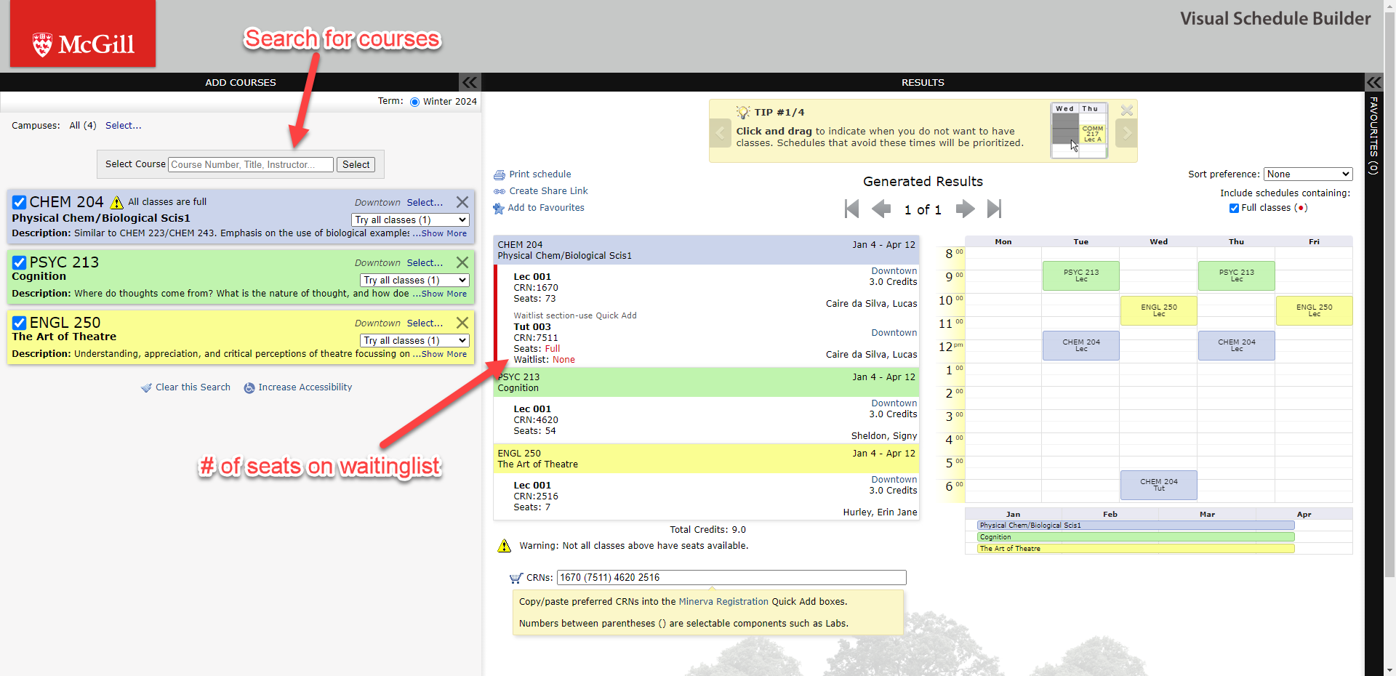Uncheck the CHEM 204 course checkbox

pyautogui.click(x=20, y=202)
